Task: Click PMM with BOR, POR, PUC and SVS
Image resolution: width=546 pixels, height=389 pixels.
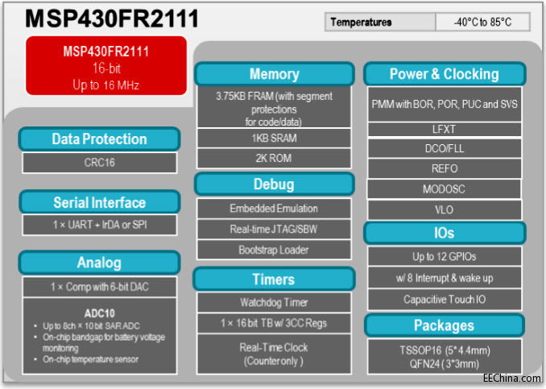Action: pos(445,104)
